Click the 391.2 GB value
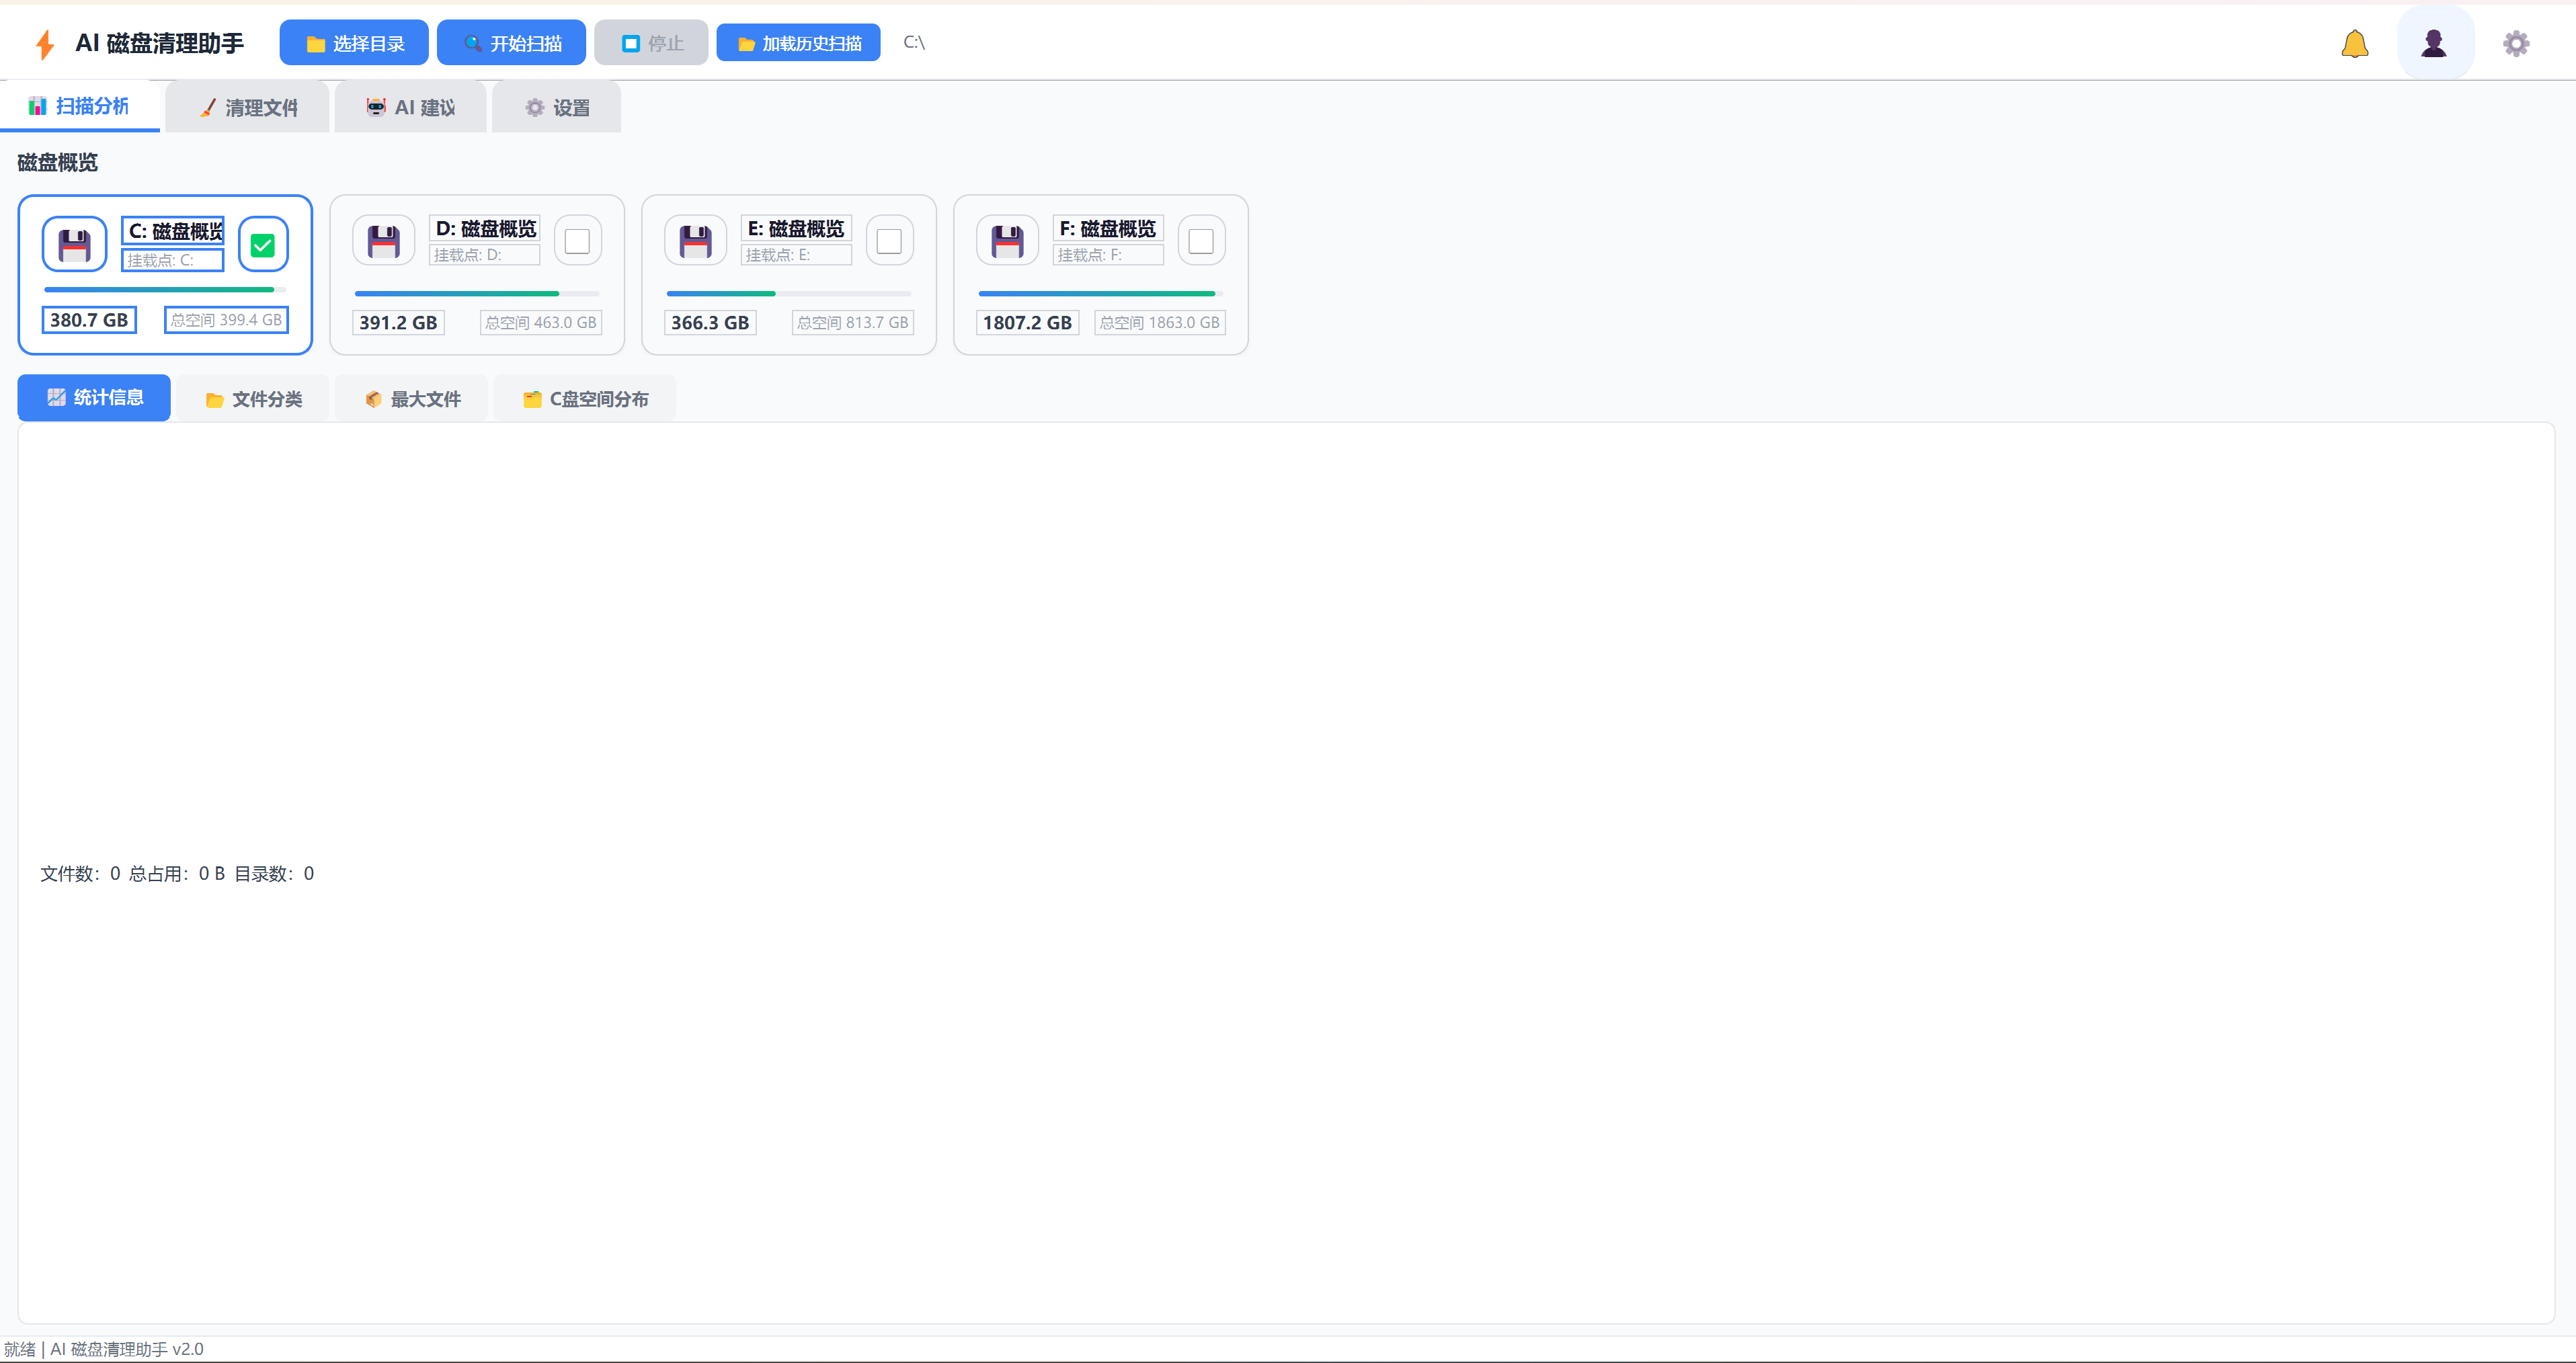 [x=398, y=323]
